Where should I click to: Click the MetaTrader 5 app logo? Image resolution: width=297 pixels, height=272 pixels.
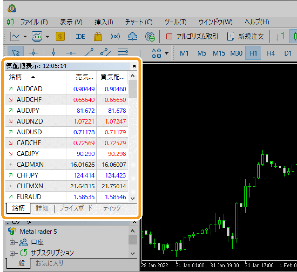(12, 8)
